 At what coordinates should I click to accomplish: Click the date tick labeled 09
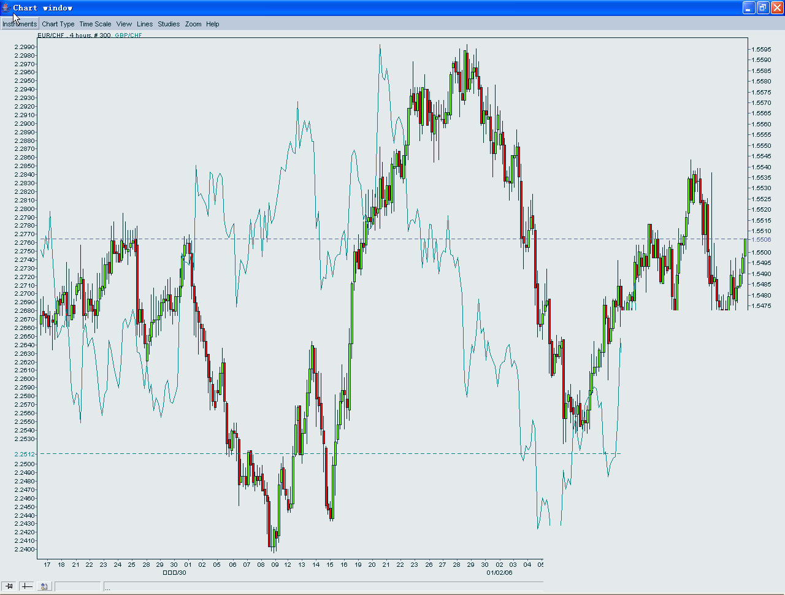point(275,564)
